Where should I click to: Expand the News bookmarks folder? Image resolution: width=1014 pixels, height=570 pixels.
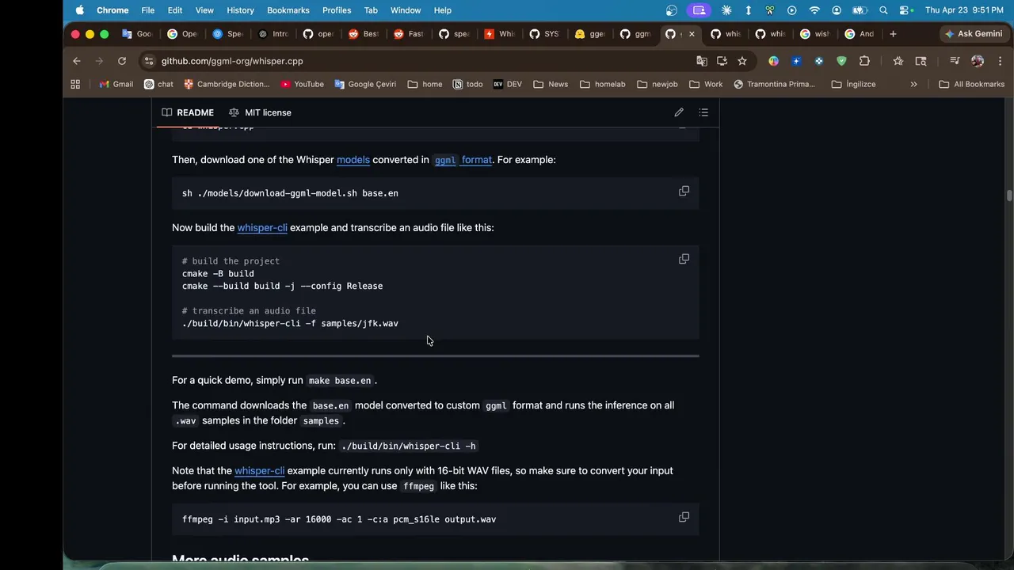click(x=551, y=84)
